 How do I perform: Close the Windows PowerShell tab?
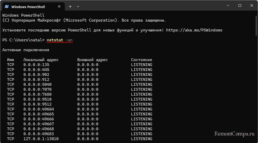click(59, 6)
